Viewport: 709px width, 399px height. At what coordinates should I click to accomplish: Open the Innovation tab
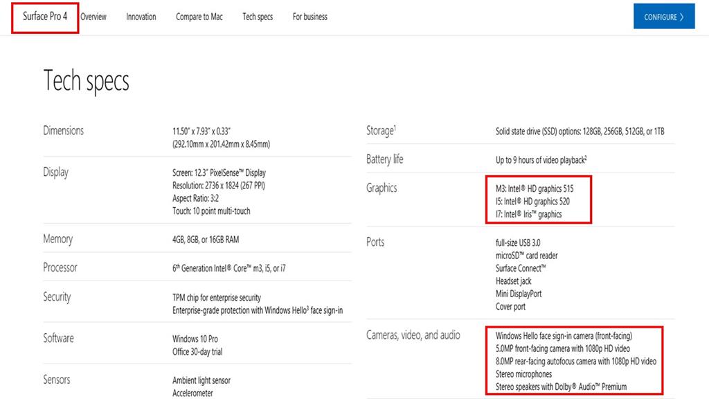point(141,17)
